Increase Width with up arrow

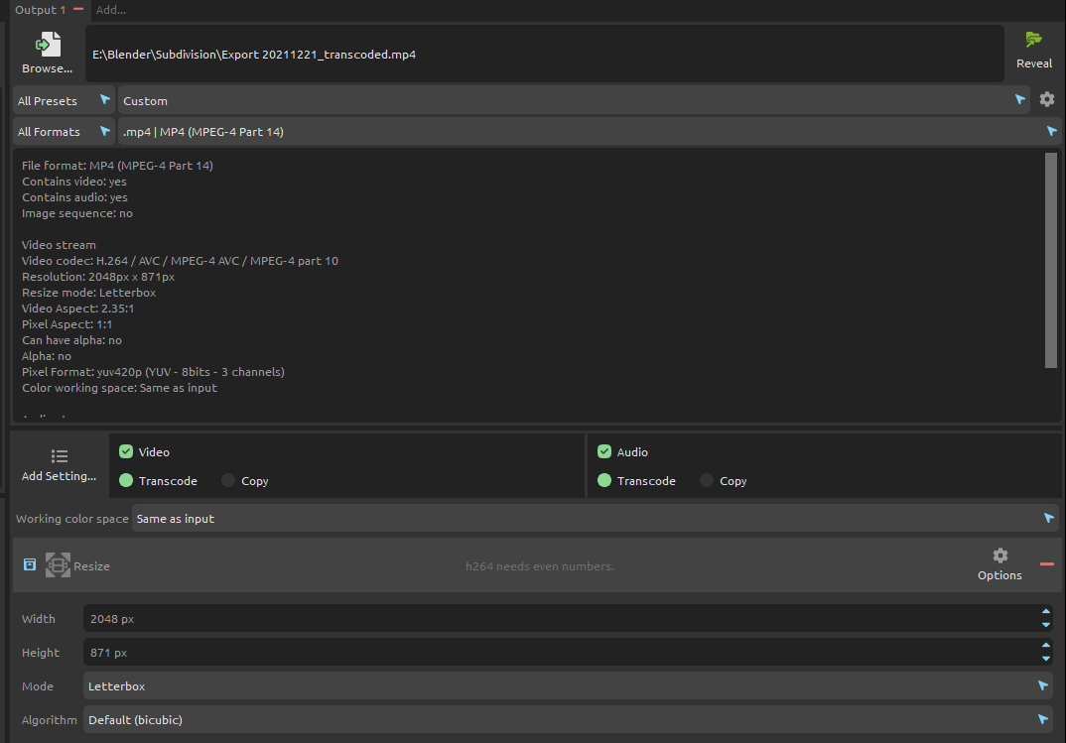pos(1045,612)
